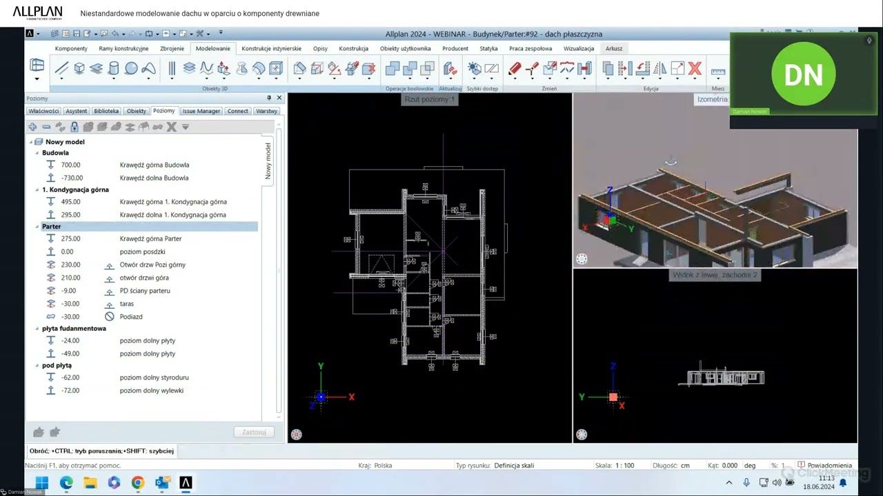
Task: Click the Boolean intersection icon
Action: coord(427,68)
